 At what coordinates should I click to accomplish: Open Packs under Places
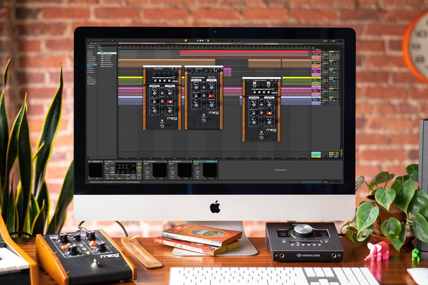91,78
